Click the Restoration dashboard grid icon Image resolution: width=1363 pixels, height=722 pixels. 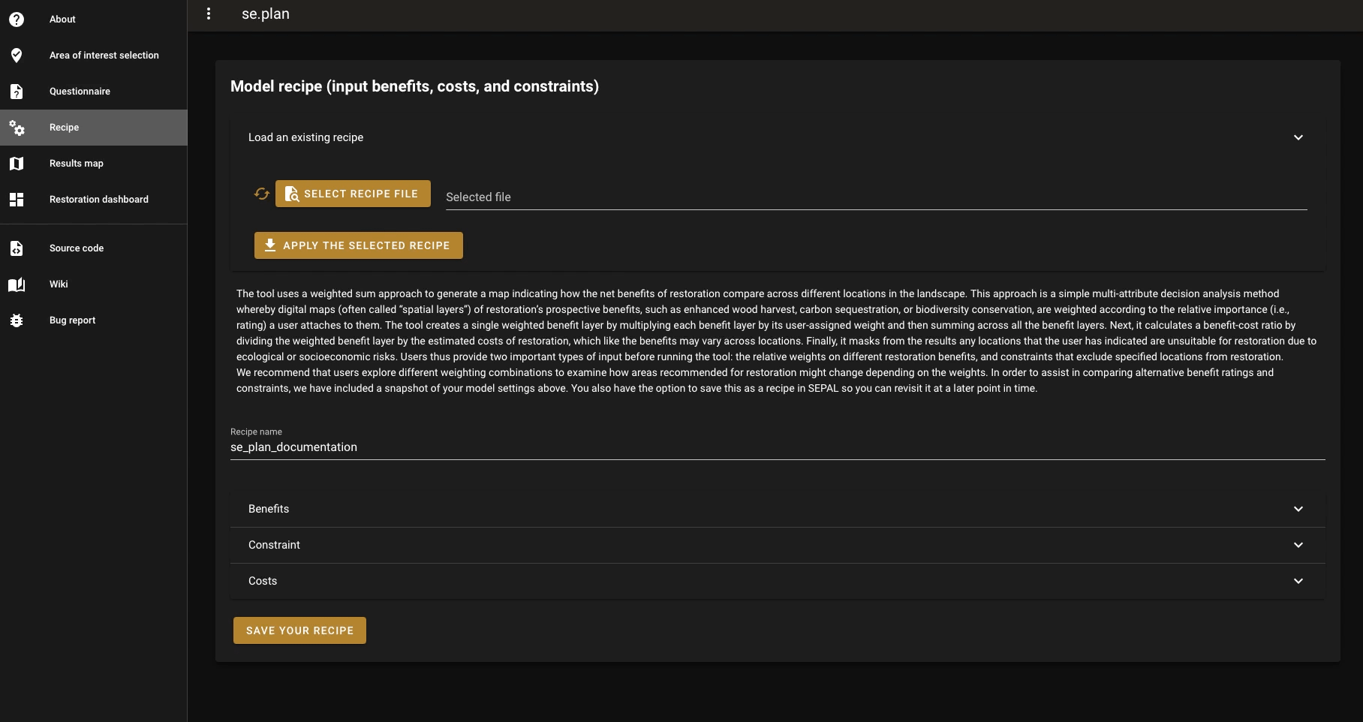17,200
